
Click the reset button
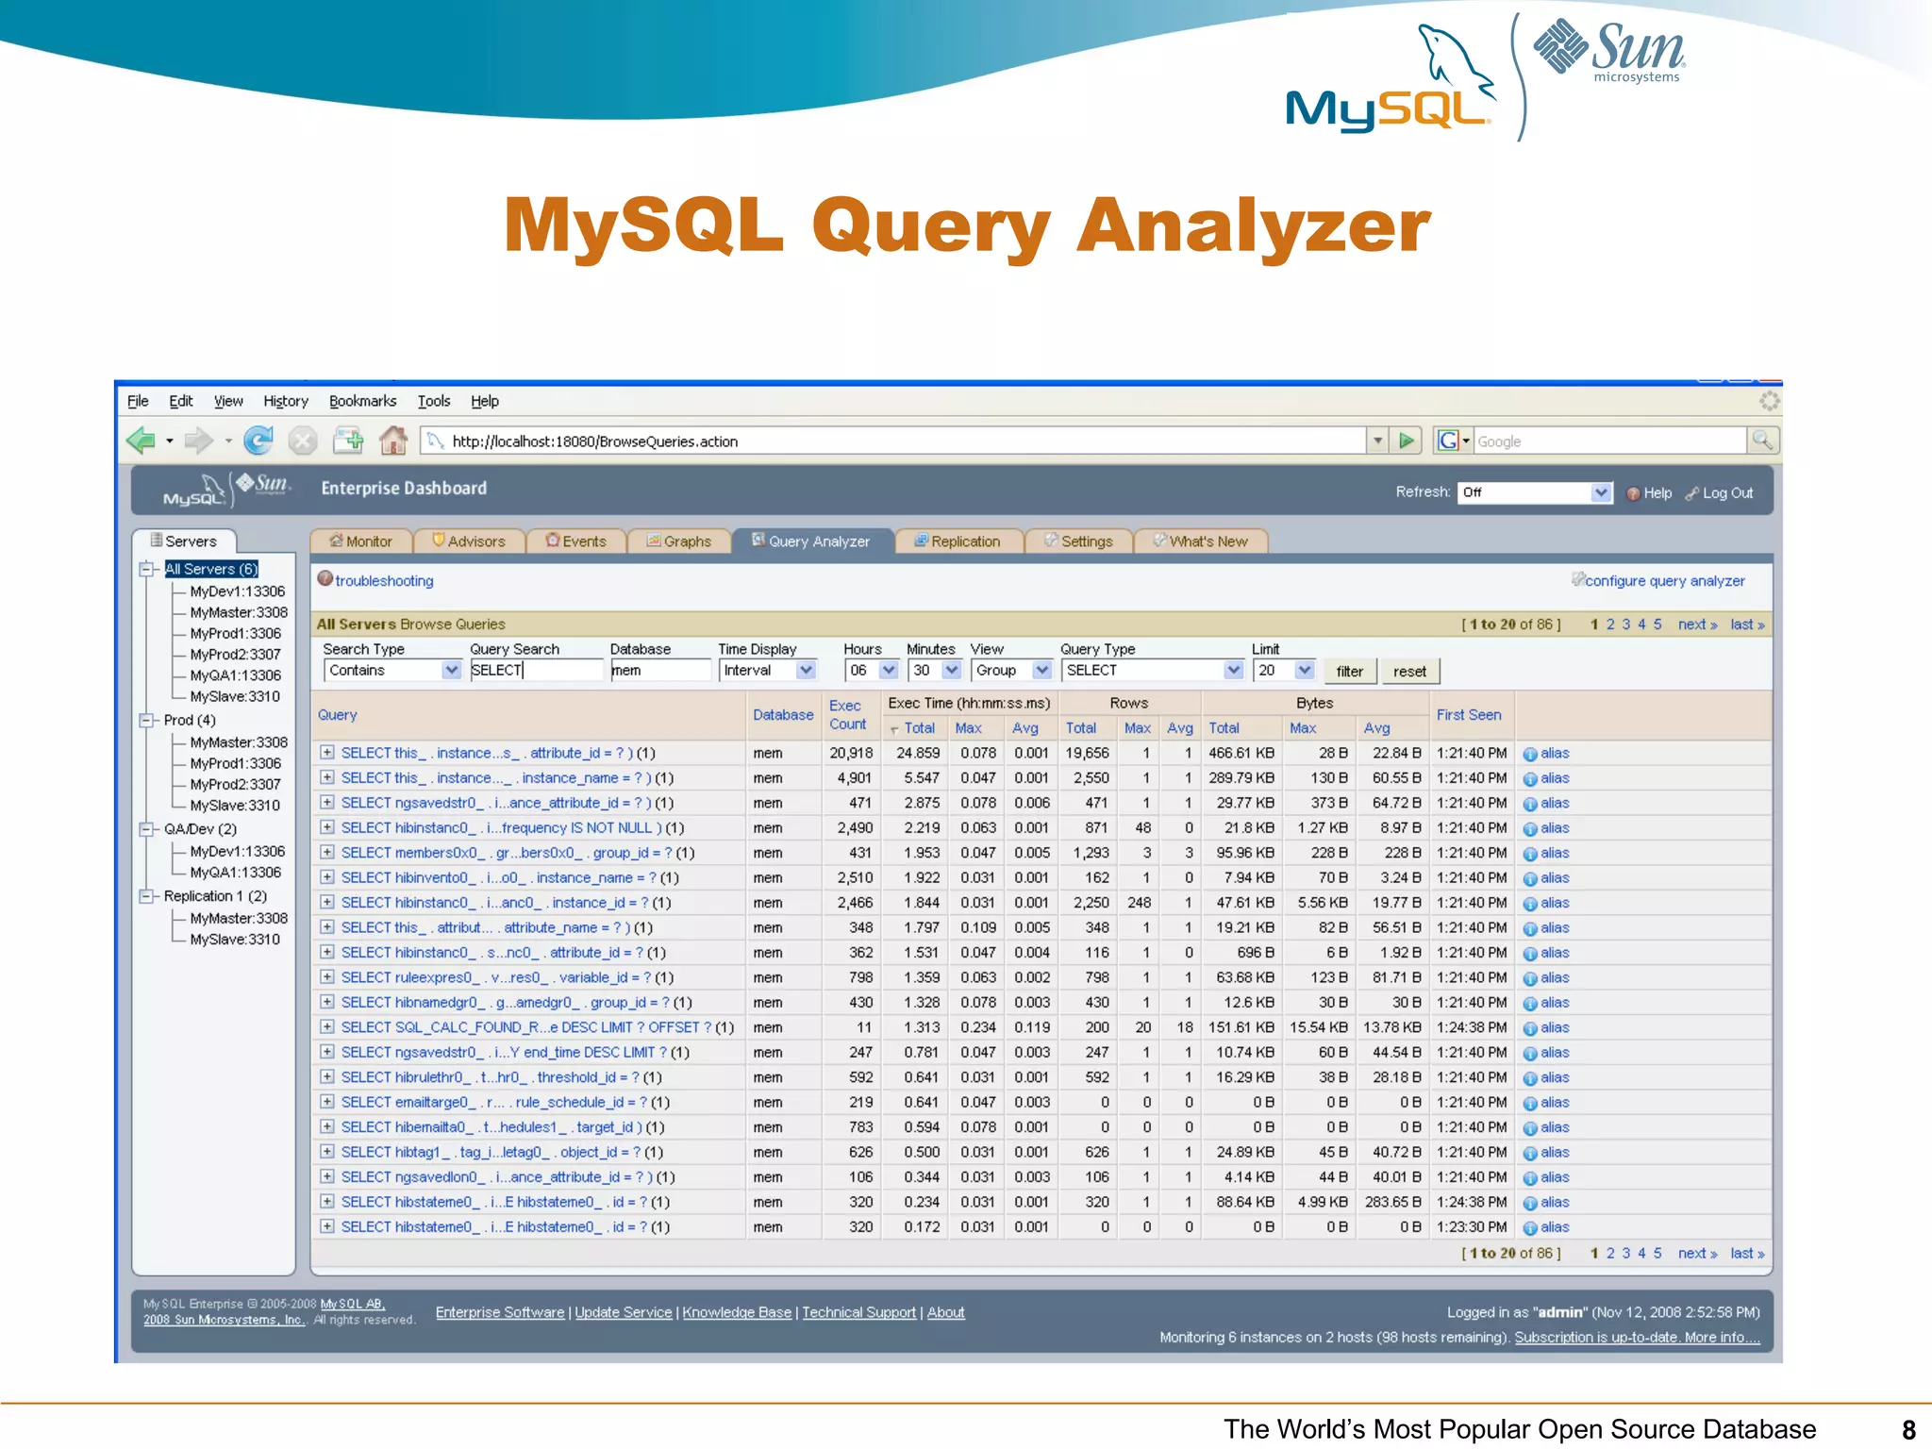1409,671
